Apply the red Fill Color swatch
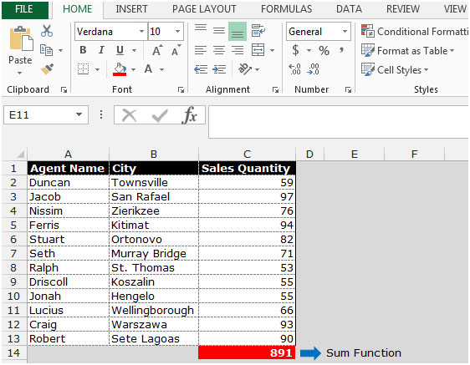 pos(120,69)
